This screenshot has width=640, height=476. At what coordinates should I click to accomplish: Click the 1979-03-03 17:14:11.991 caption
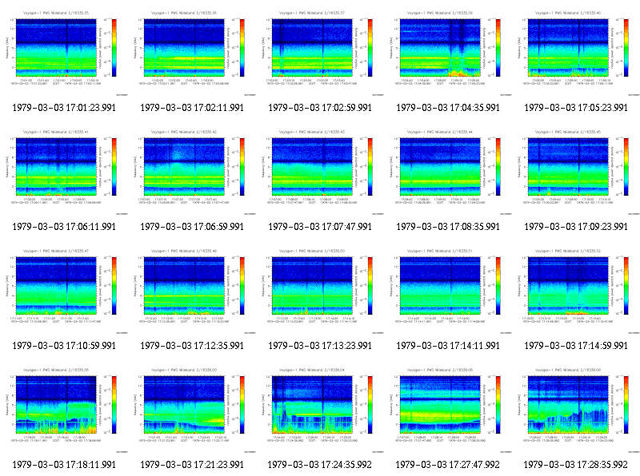[448, 346]
